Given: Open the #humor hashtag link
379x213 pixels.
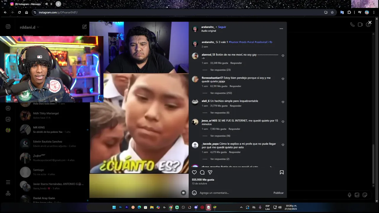Looking at the screenshot, I should point(233,42).
